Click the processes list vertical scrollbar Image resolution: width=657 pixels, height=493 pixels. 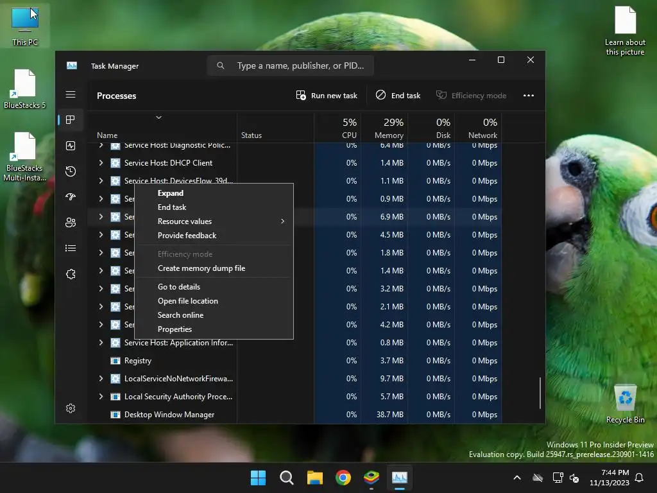pyautogui.click(x=540, y=393)
